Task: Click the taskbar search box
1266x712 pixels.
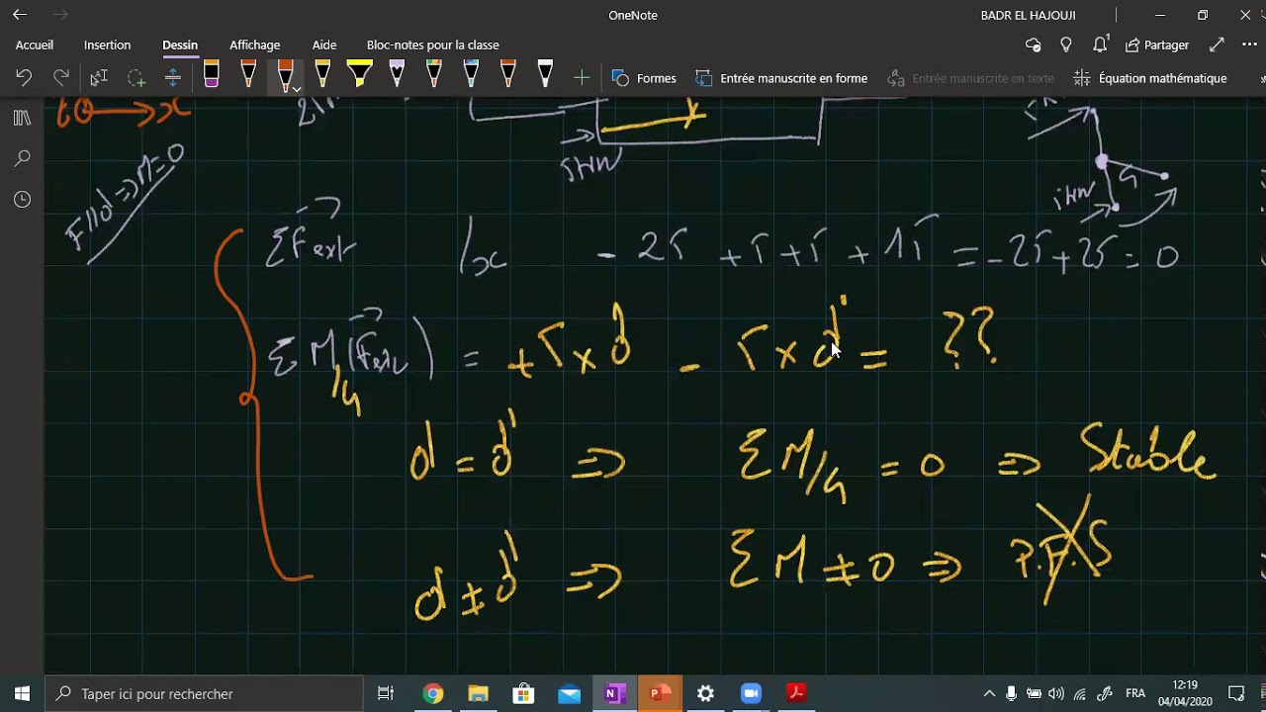Action: pos(205,693)
